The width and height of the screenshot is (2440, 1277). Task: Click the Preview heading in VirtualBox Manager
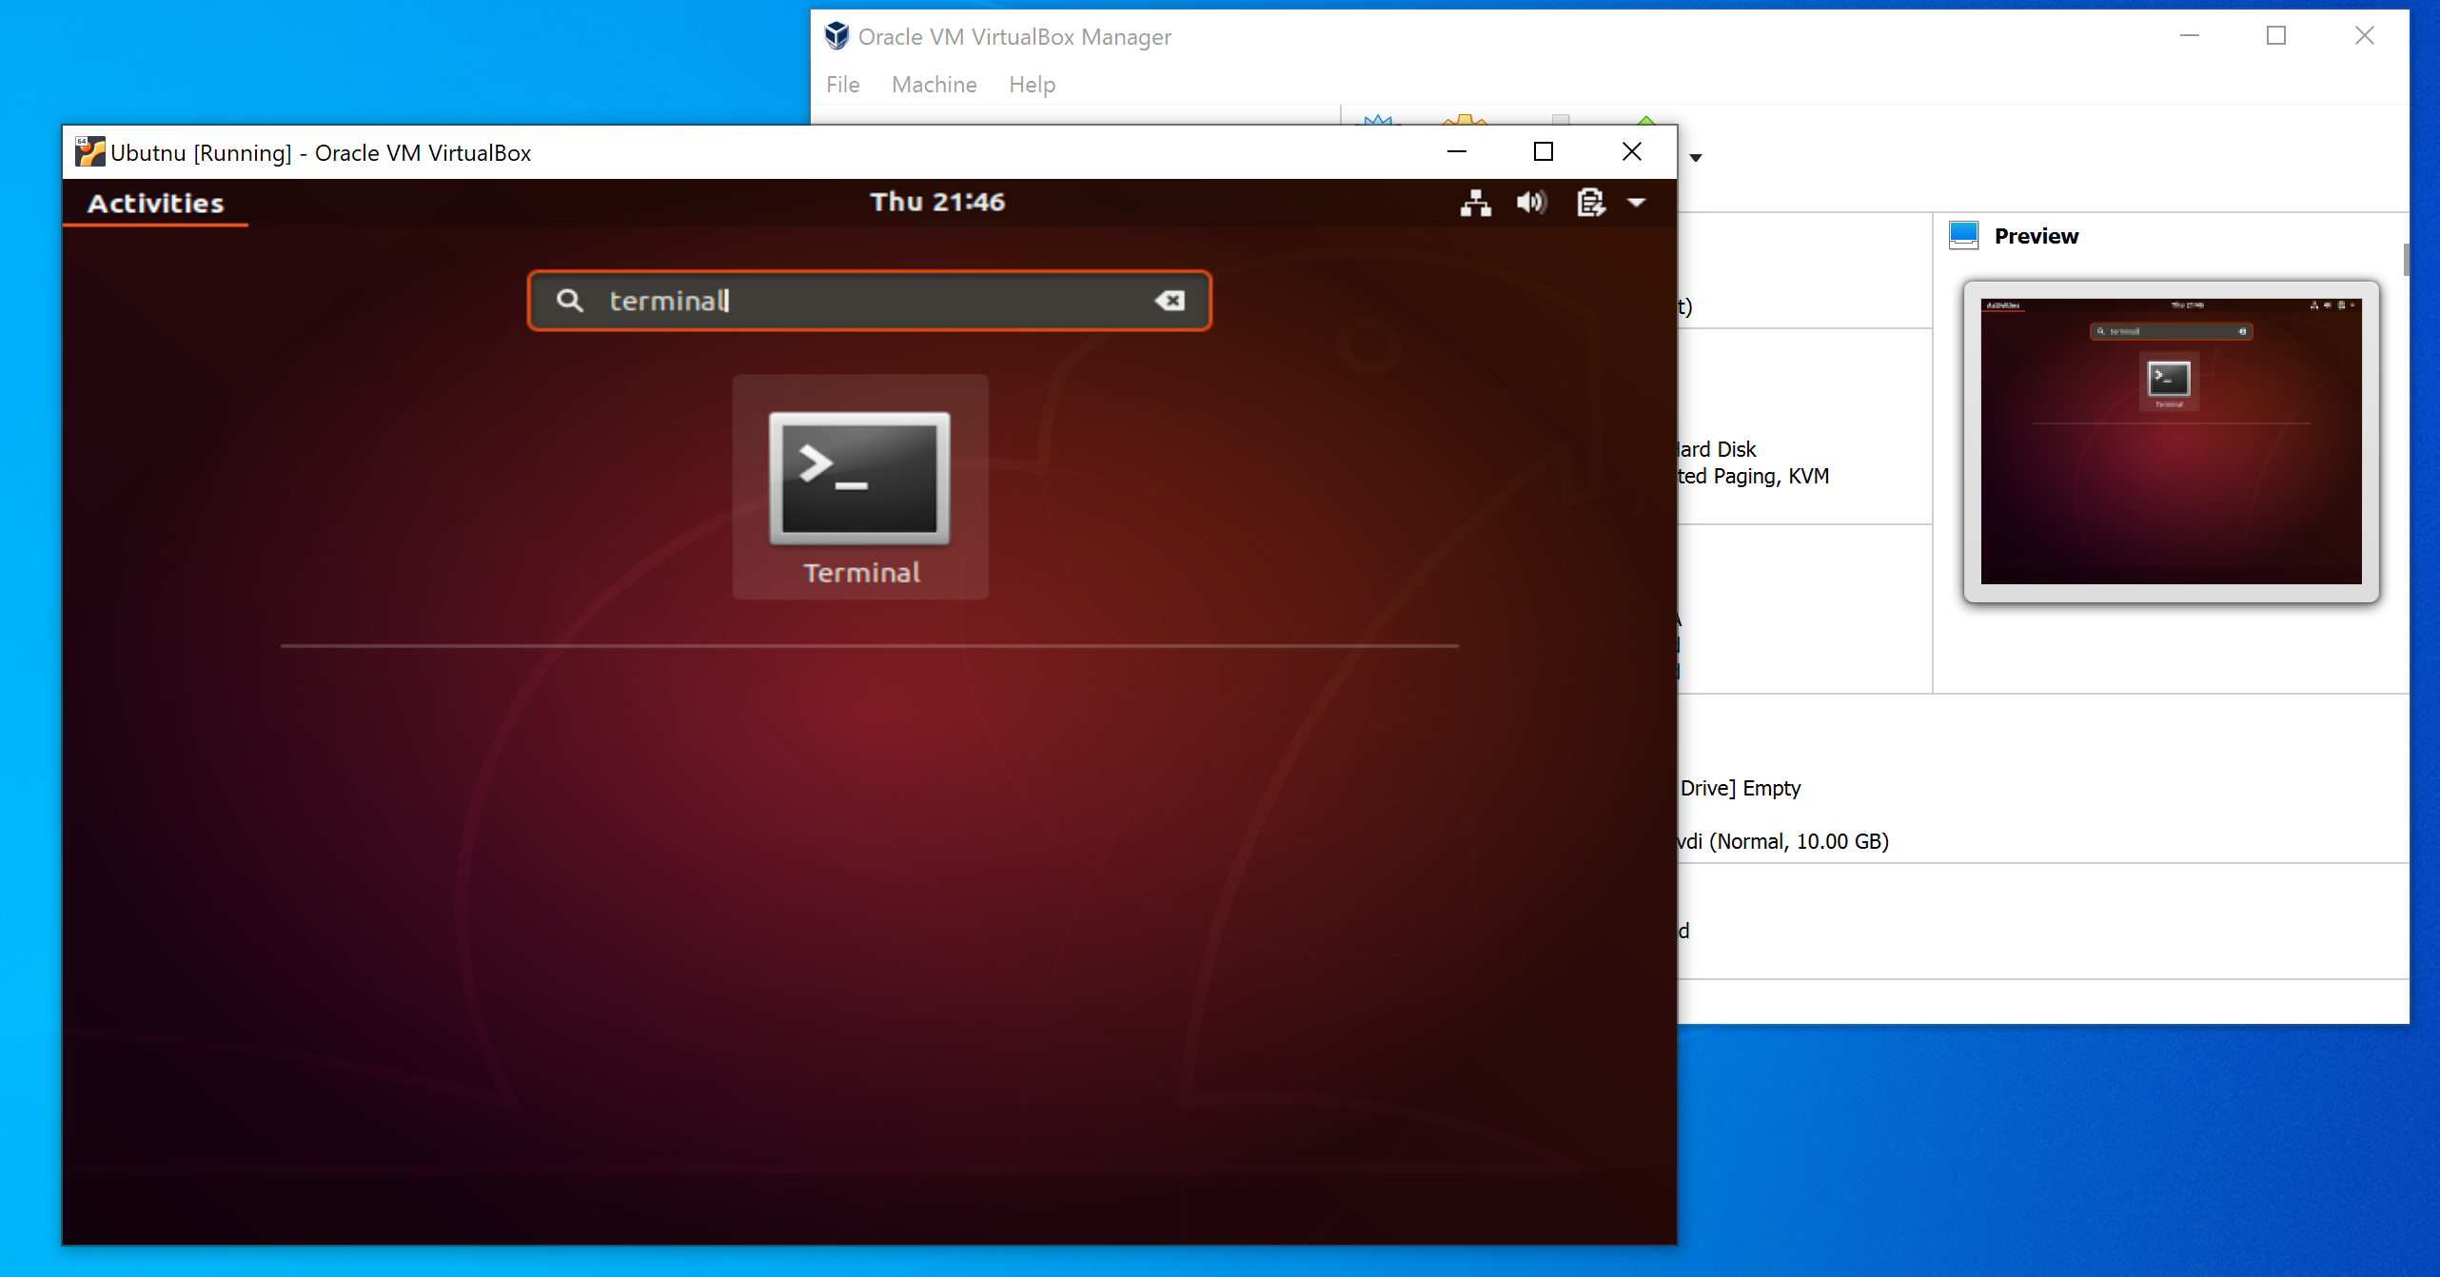(2036, 236)
